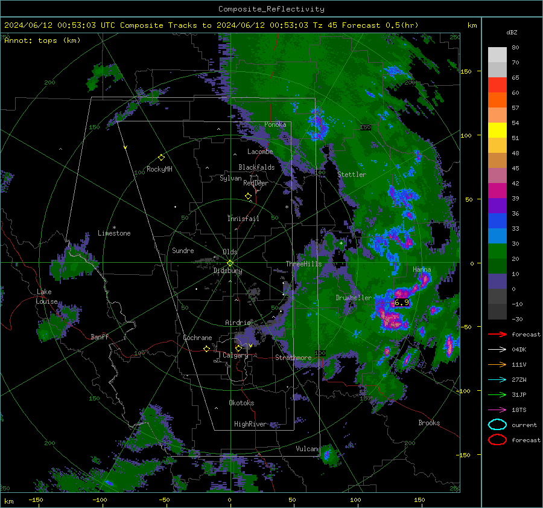Click the slate purple 0-10 dBZ swatch
This screenshot has width=543, height=508.
click(497, 281)
